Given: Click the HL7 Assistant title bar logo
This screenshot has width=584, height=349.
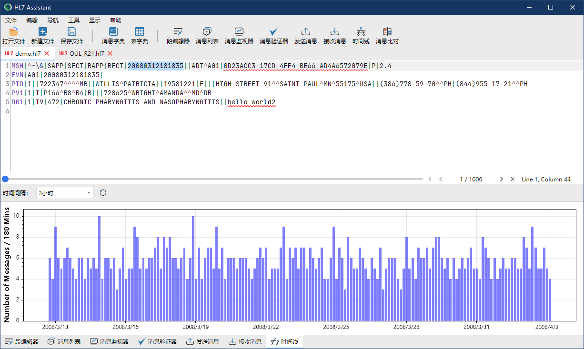Looking at the screenshot, I should tap(8, 7).
